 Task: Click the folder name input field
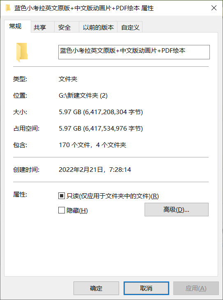[x=134, y=52]
